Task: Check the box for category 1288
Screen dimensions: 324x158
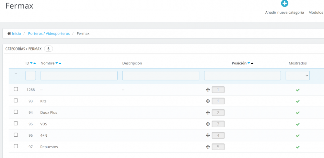Action: pyautogui.click(x=16, y=89)
